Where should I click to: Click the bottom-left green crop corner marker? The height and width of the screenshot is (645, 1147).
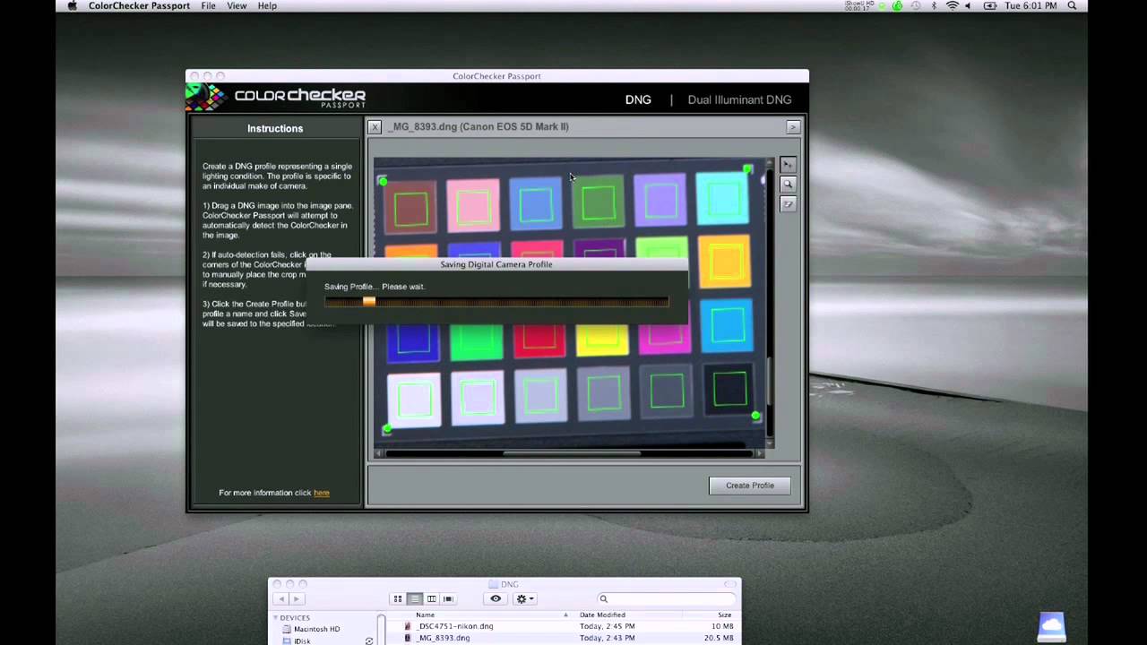coord(387,429)
